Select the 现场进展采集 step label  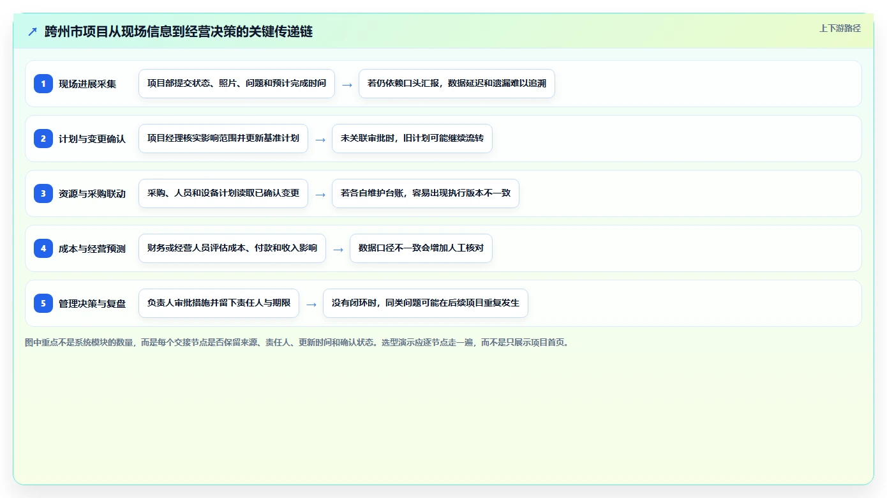[87, 84]
